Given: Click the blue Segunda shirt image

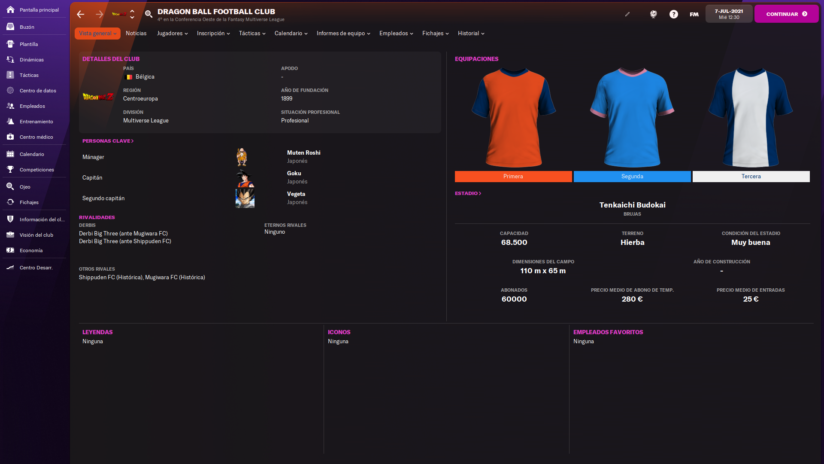Looking at the screenshot, I should pos(632,117).
